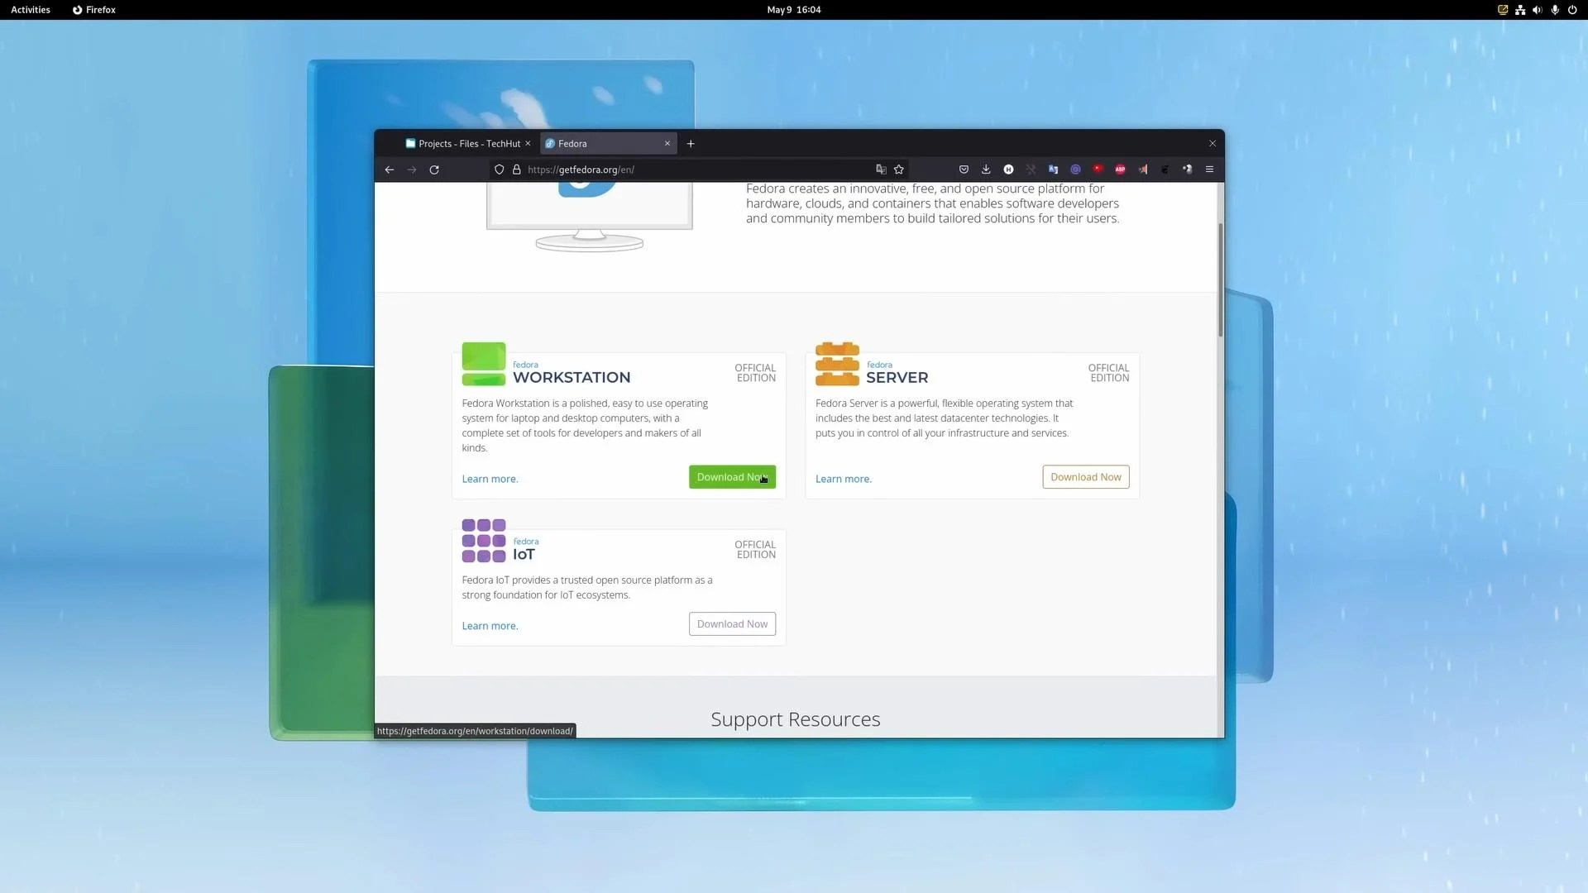
Task: Open the Firefox downloads panel
Action: [986, 170]
